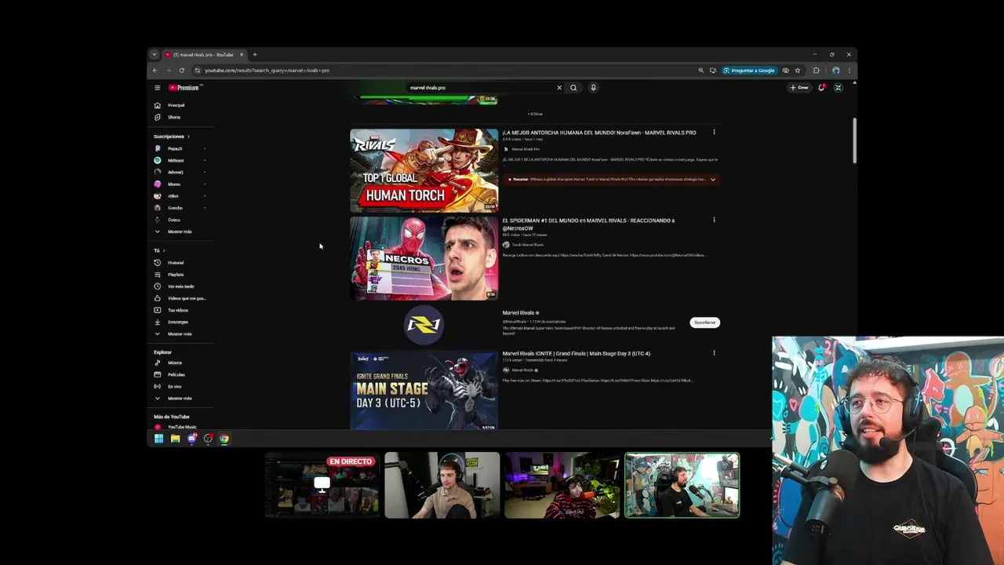Open Marvel Rivals IGNITE Grand Finals title
1004x565 pixels.
pyautogui.click(x=577, y=354)
